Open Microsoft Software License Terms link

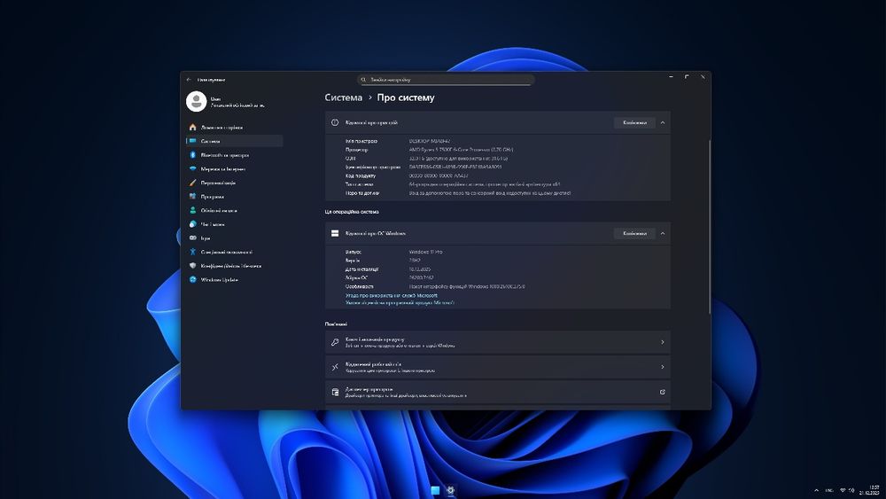(x=400, y=303)
